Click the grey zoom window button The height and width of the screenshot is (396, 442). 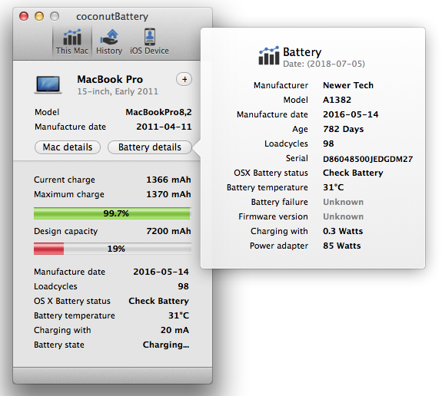[55, 16]
